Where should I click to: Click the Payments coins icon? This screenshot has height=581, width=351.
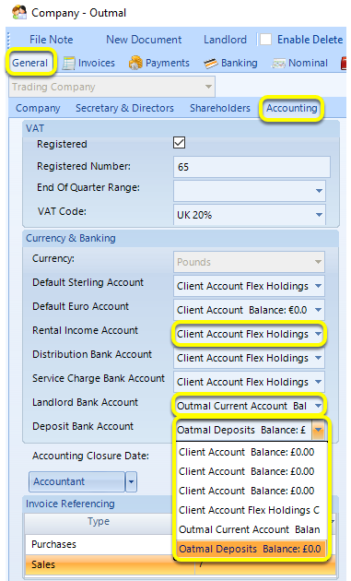[135, 63]
